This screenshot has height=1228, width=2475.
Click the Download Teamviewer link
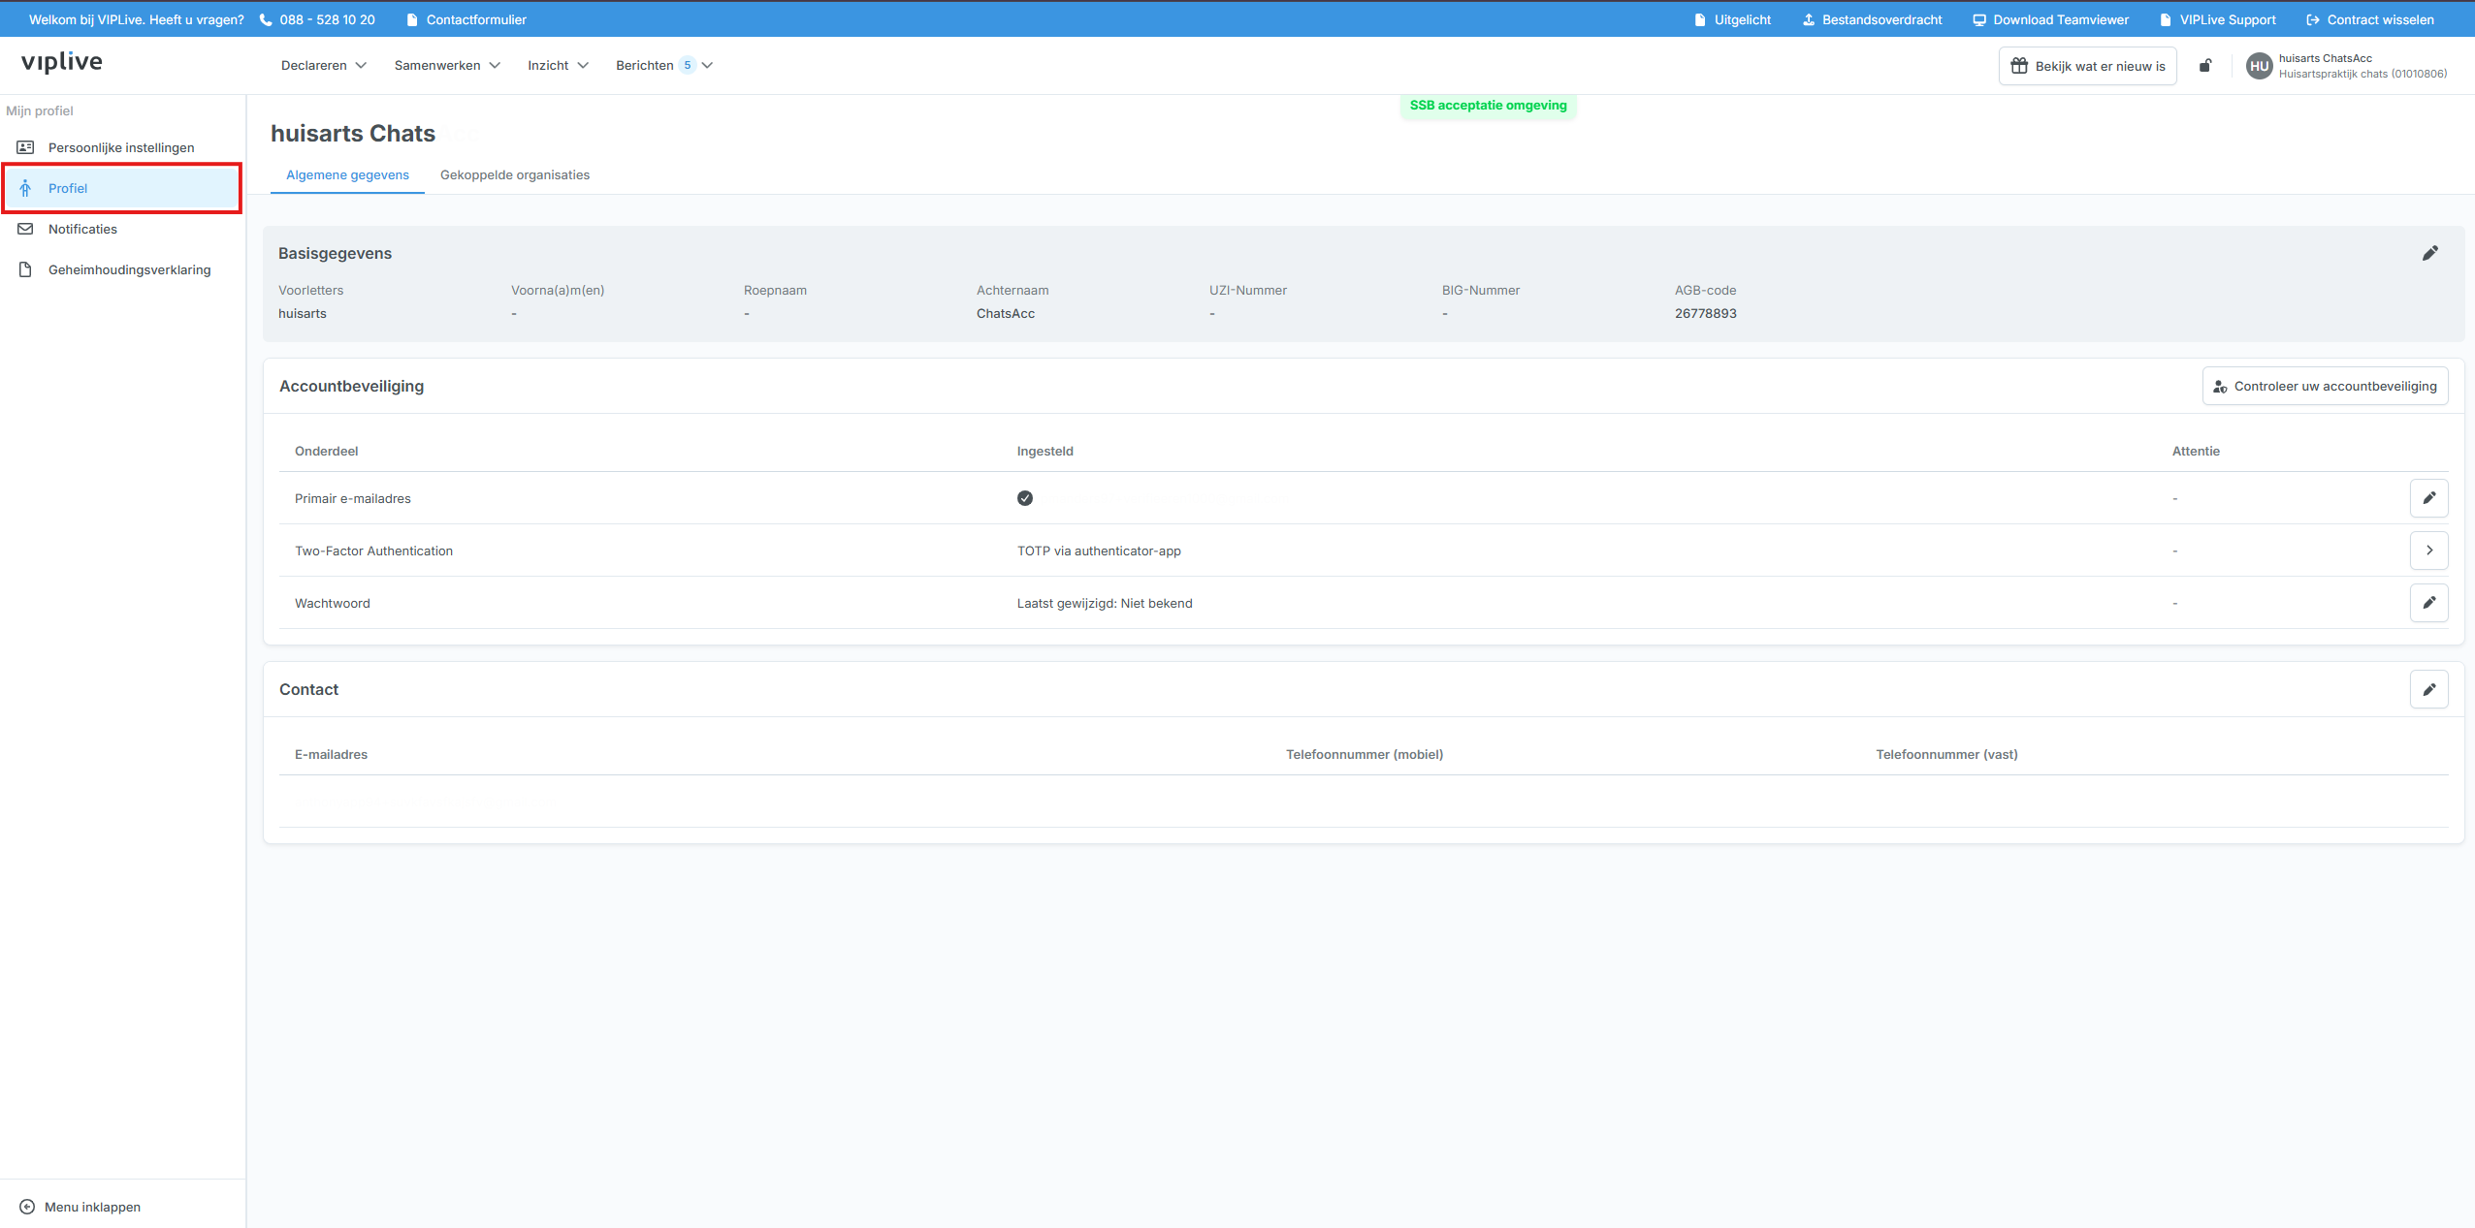2051,19
